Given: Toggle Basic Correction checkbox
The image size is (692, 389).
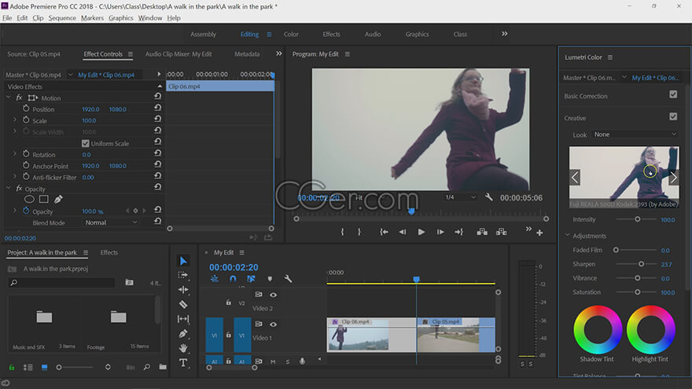Looking at the screenshot, I should click(x=673, y=94).
